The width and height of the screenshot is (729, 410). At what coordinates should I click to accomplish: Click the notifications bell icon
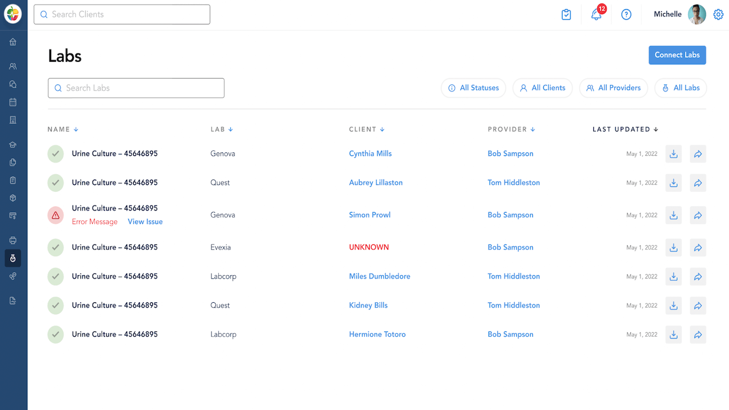click(596, 15)
